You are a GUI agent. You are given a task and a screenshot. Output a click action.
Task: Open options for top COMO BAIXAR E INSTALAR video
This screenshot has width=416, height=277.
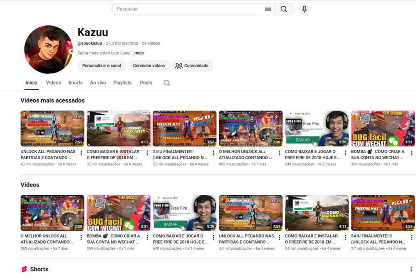pos(147,153)
